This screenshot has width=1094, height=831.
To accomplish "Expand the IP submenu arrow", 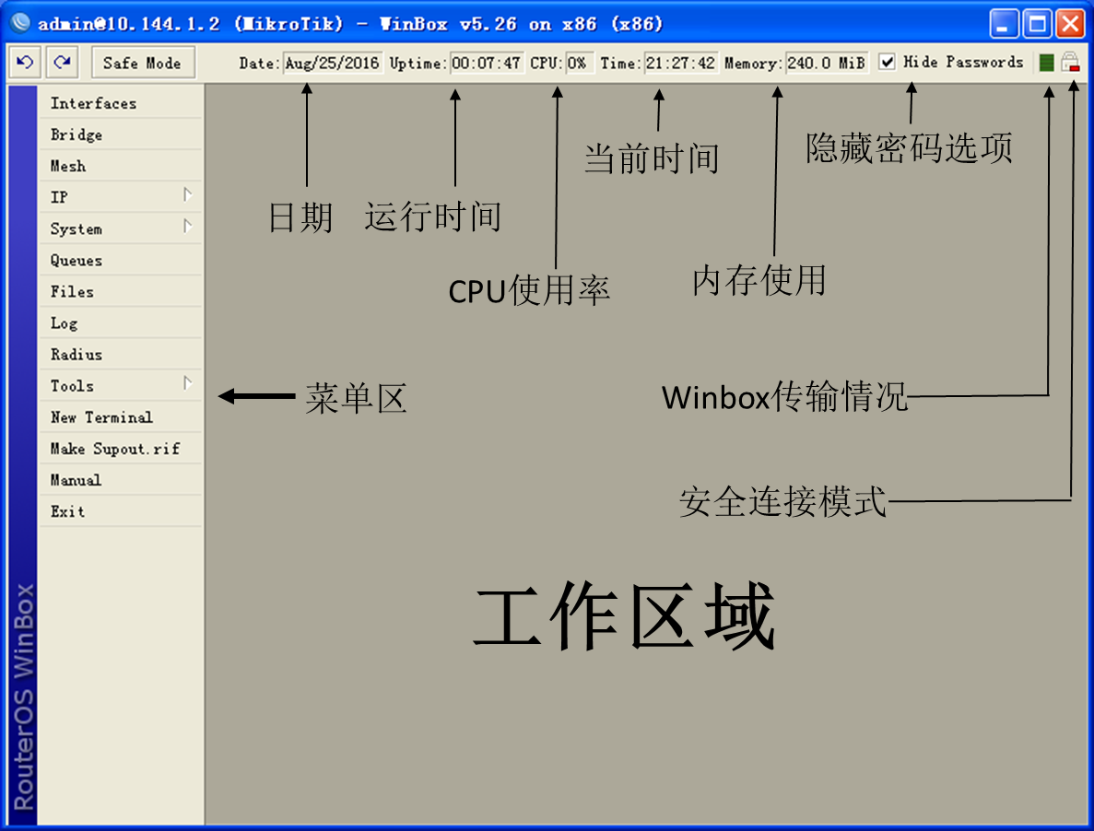I will pos(188,194).
